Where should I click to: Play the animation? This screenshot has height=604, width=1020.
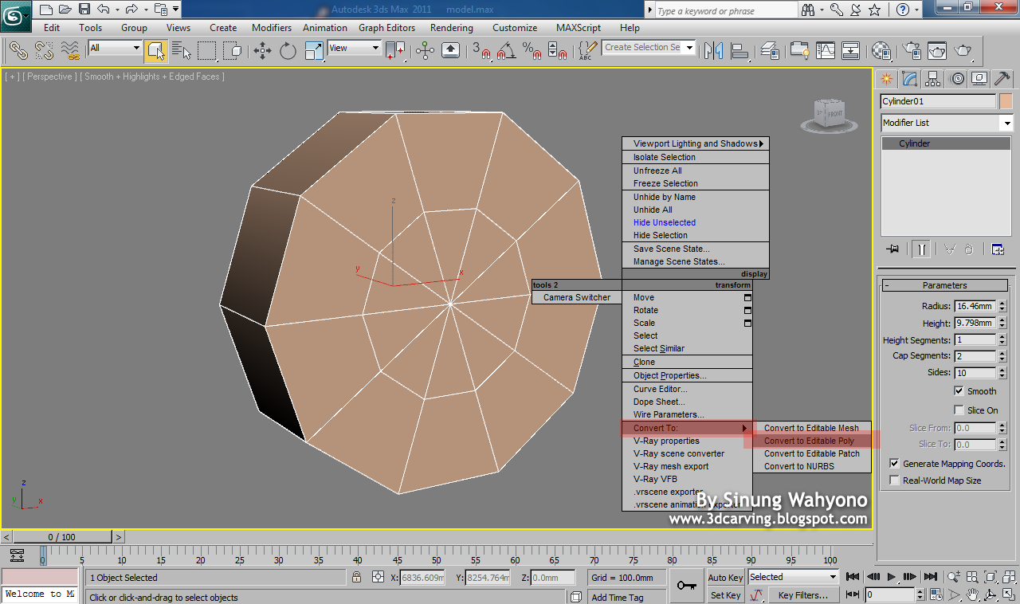tap(892, 577)
